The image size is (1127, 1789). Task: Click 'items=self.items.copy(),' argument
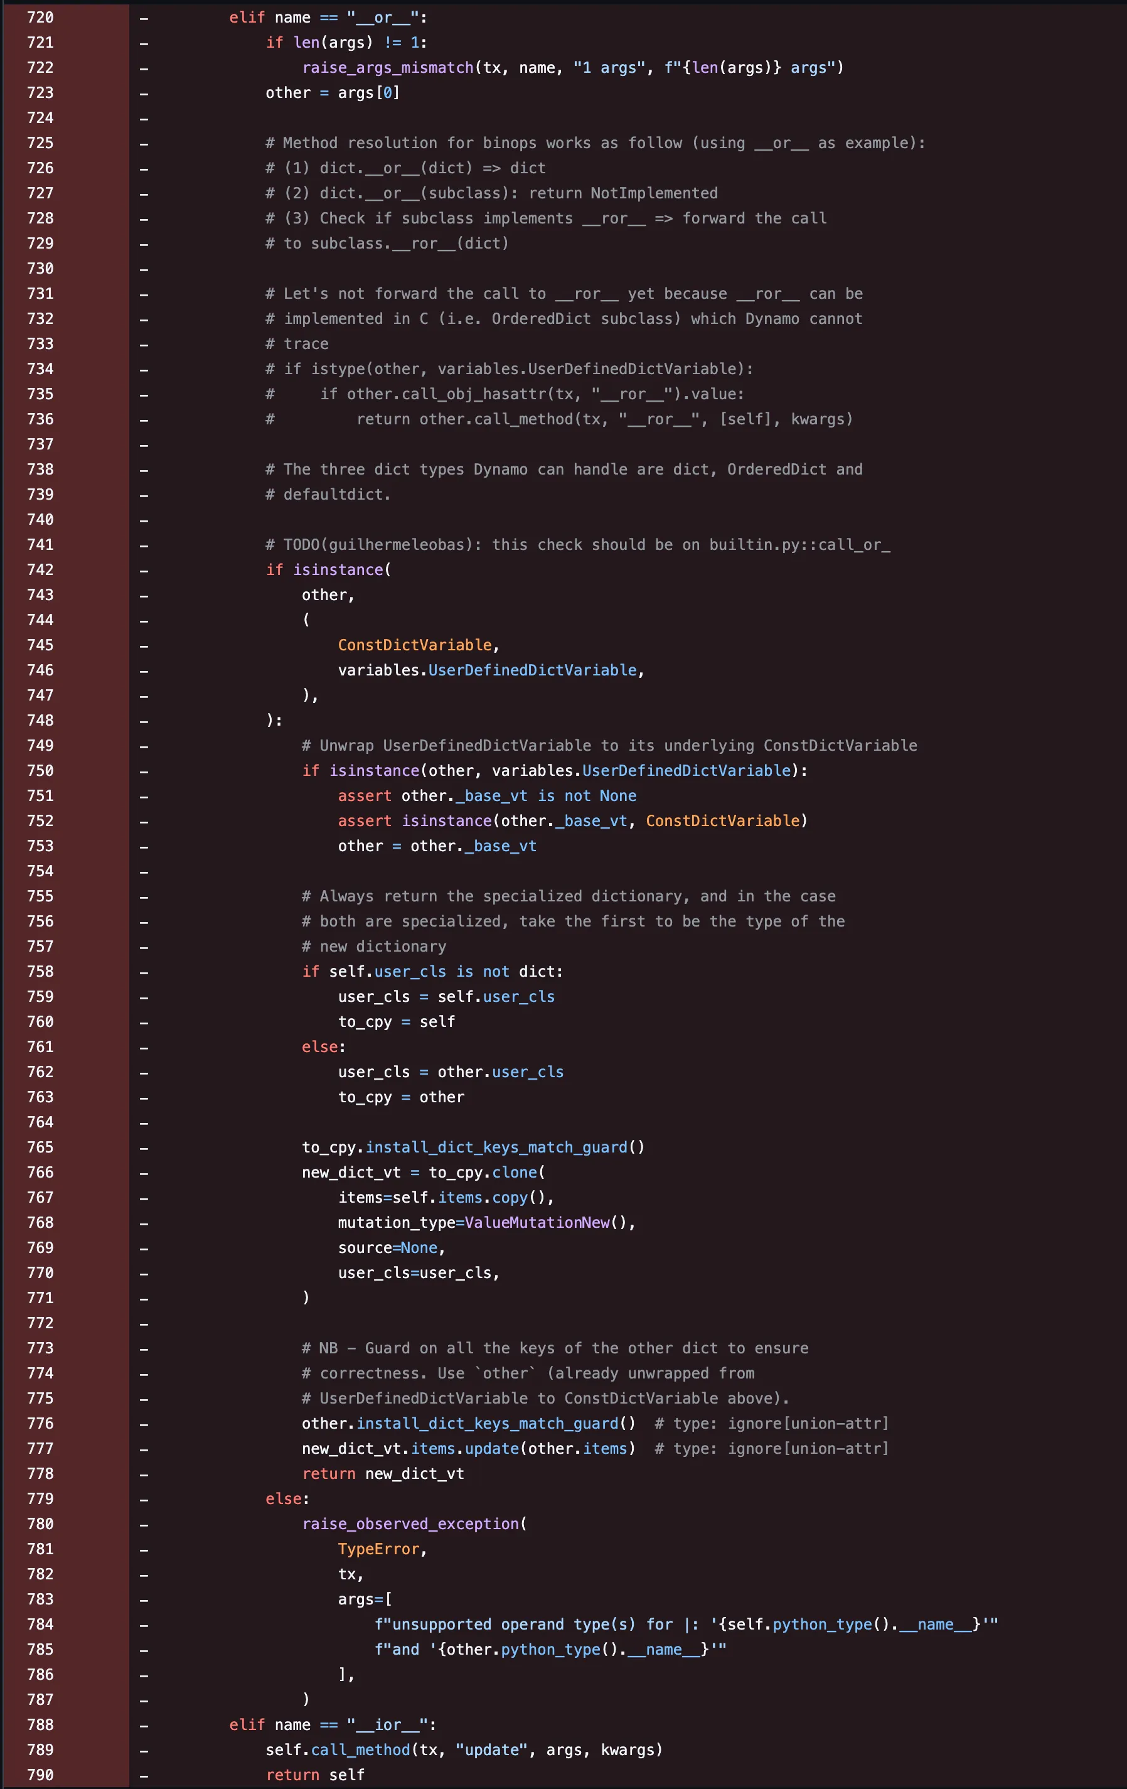pos(446,1198)
